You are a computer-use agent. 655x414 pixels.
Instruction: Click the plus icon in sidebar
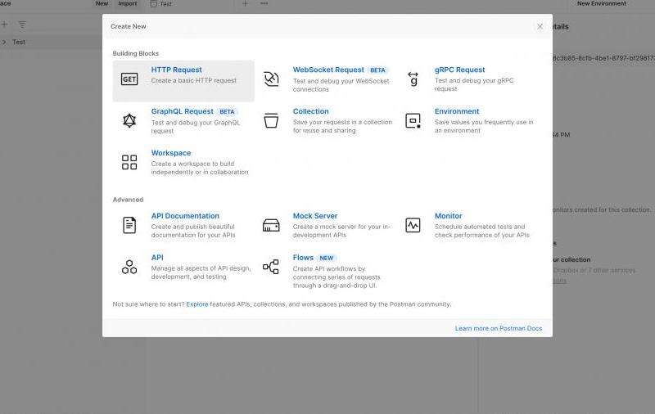coord(4,25)
